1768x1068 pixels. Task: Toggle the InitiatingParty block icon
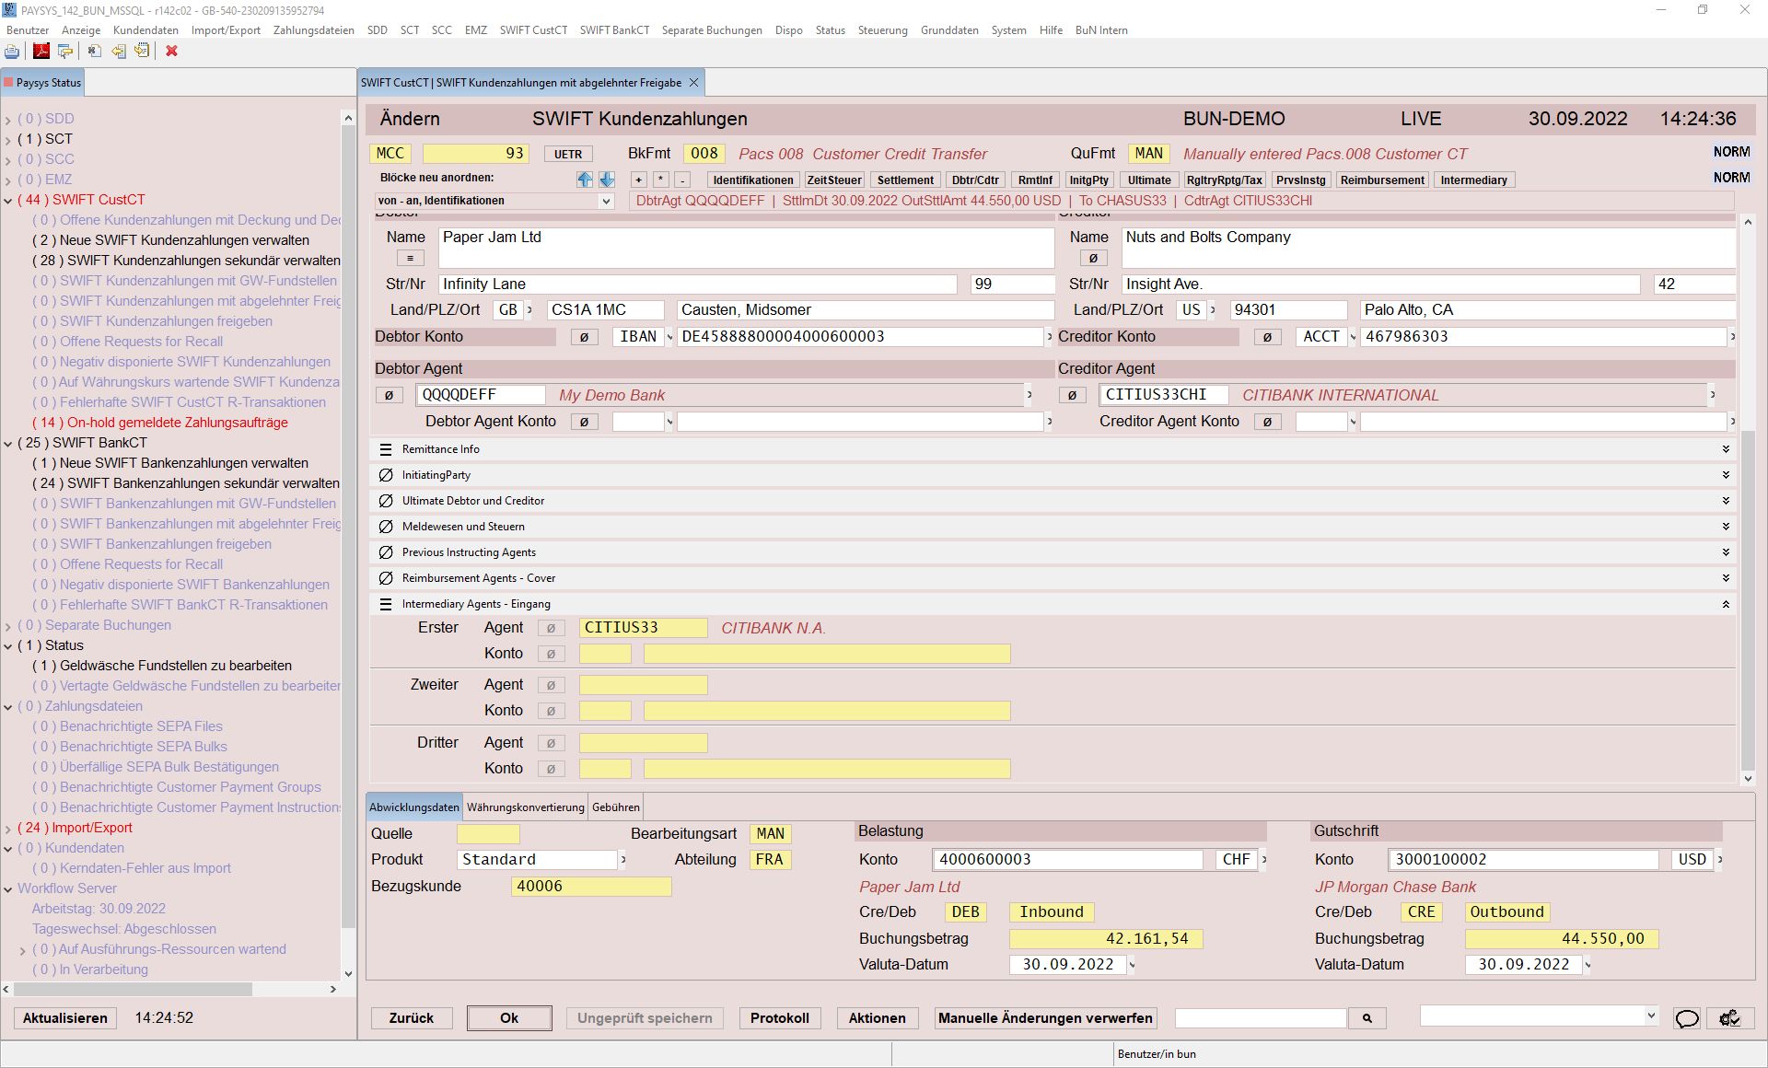(x=386, y=475)
